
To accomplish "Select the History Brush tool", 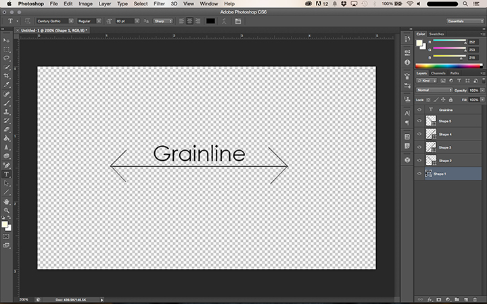I will (x=6, y=121).
